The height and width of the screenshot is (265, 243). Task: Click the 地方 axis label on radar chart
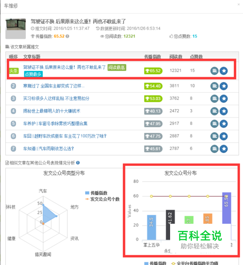click(x=74, y=207)
